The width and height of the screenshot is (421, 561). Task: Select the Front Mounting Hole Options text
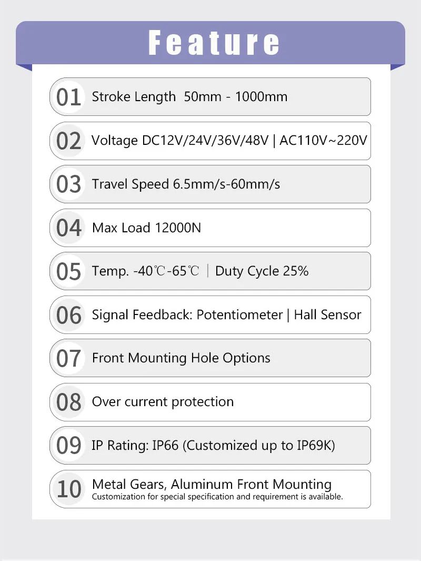[x=181, y=358]
